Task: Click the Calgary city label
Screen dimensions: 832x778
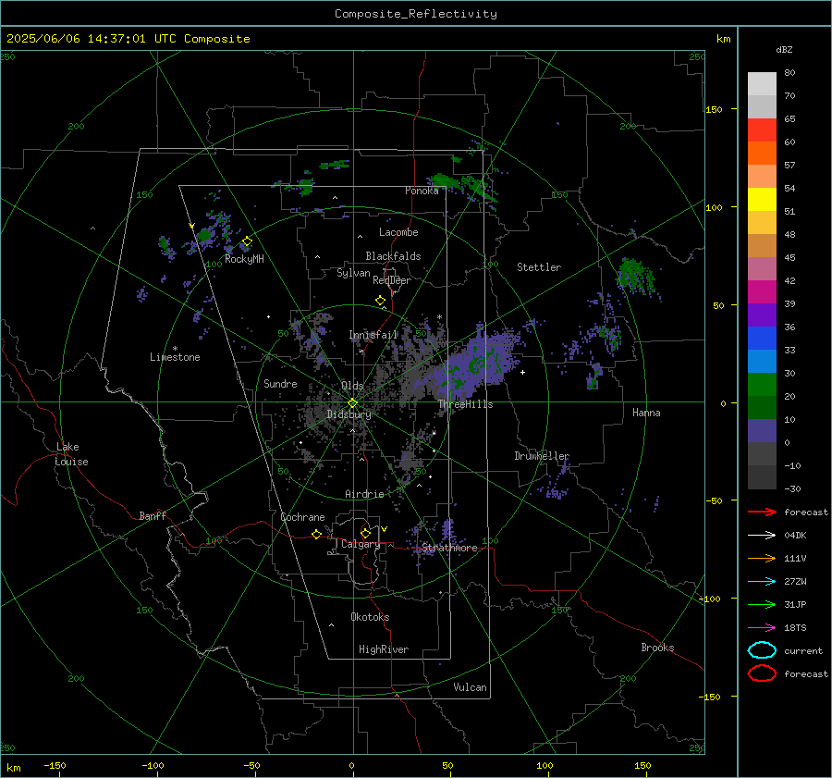Action: (x=361, y=544)
